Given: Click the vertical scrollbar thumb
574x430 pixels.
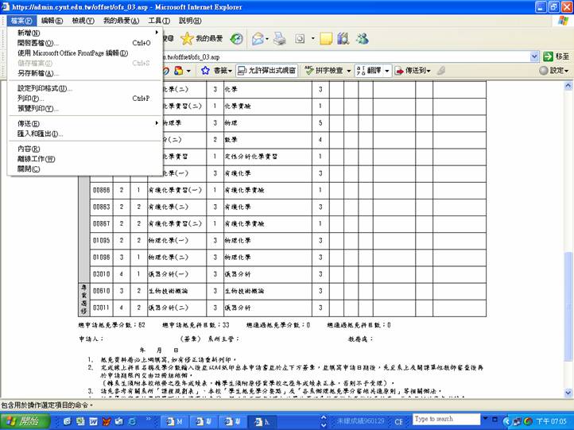Looking at the screenshot, I should [x=568, y=306].
